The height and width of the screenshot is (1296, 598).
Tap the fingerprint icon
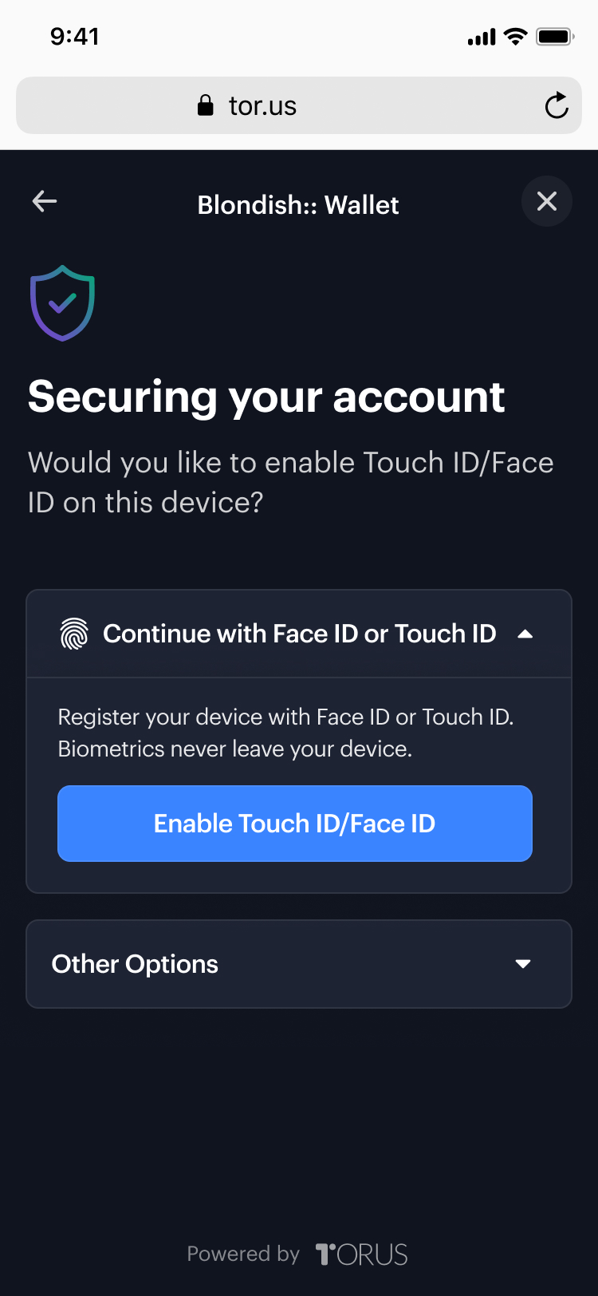[74, 634]
